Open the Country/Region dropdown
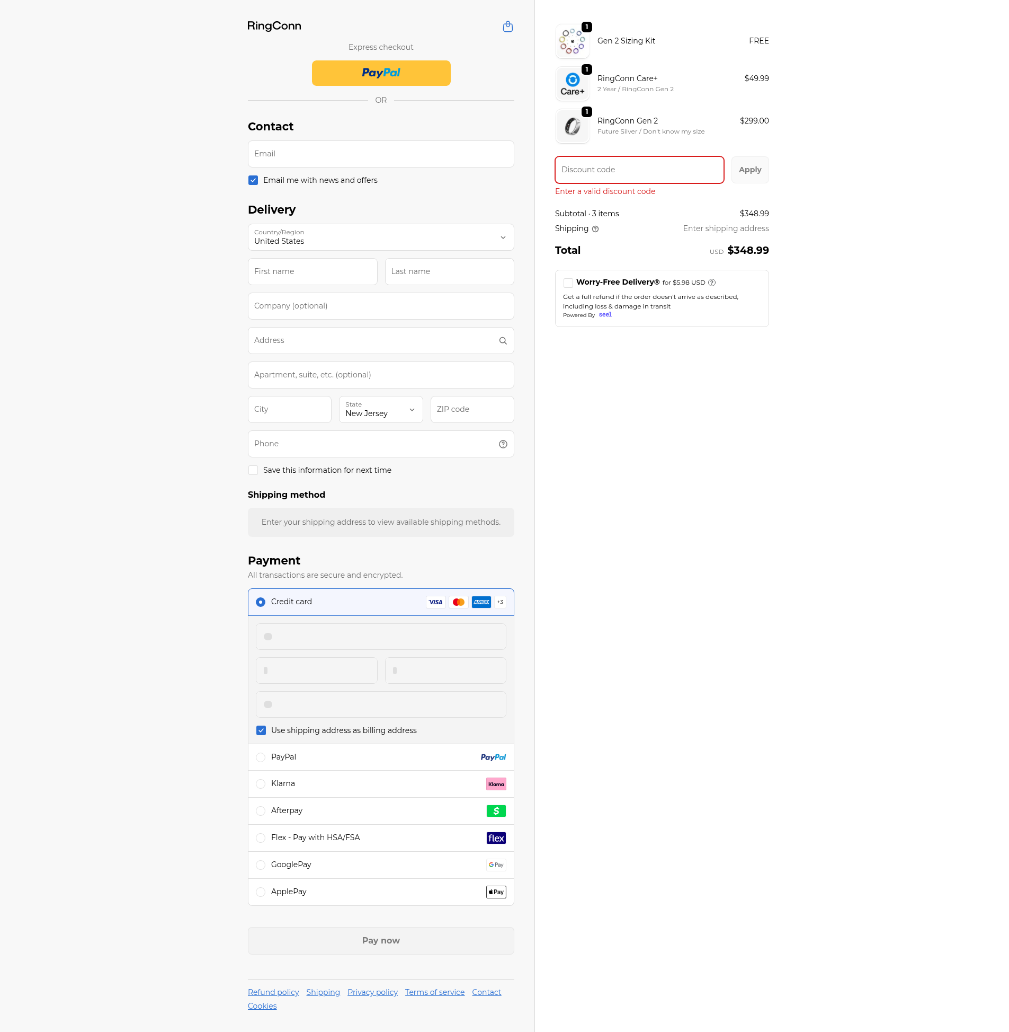Image resolution: width=1009 pixels, height=1032 pixels. click(380, 237)
